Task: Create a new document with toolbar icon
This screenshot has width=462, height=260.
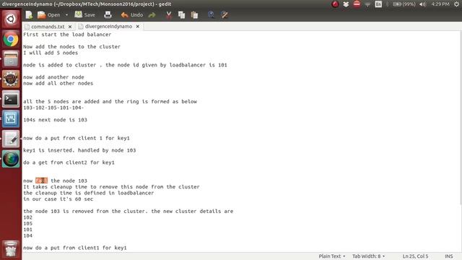Action: click(x=29, y=14)
